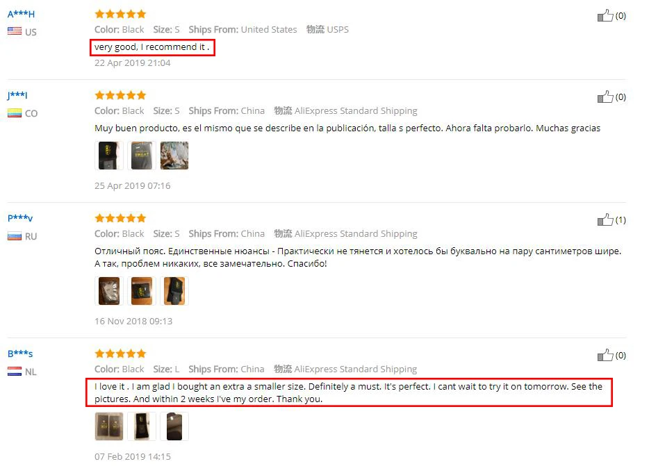Open second SWEAT belt photo in Colombian review
Image resolution: width=649 pixels, height=466 pixels.
142,156
